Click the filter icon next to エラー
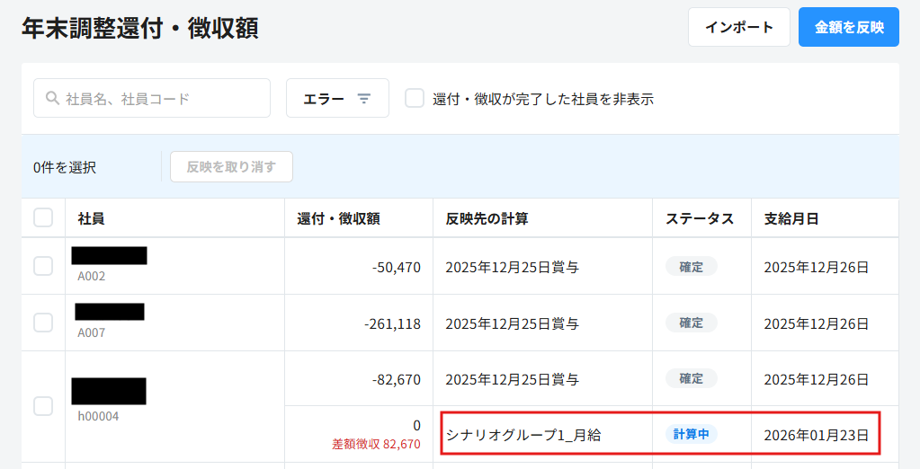 point(364,99)
